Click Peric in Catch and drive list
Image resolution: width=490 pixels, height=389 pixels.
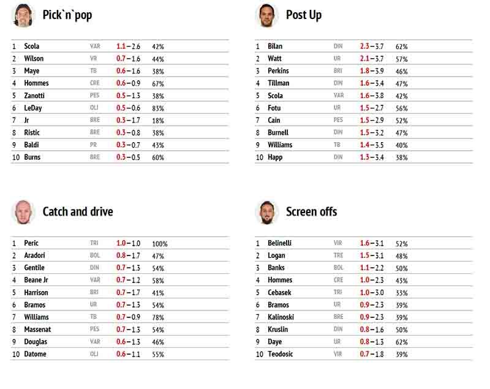click(x=31, y=243)
